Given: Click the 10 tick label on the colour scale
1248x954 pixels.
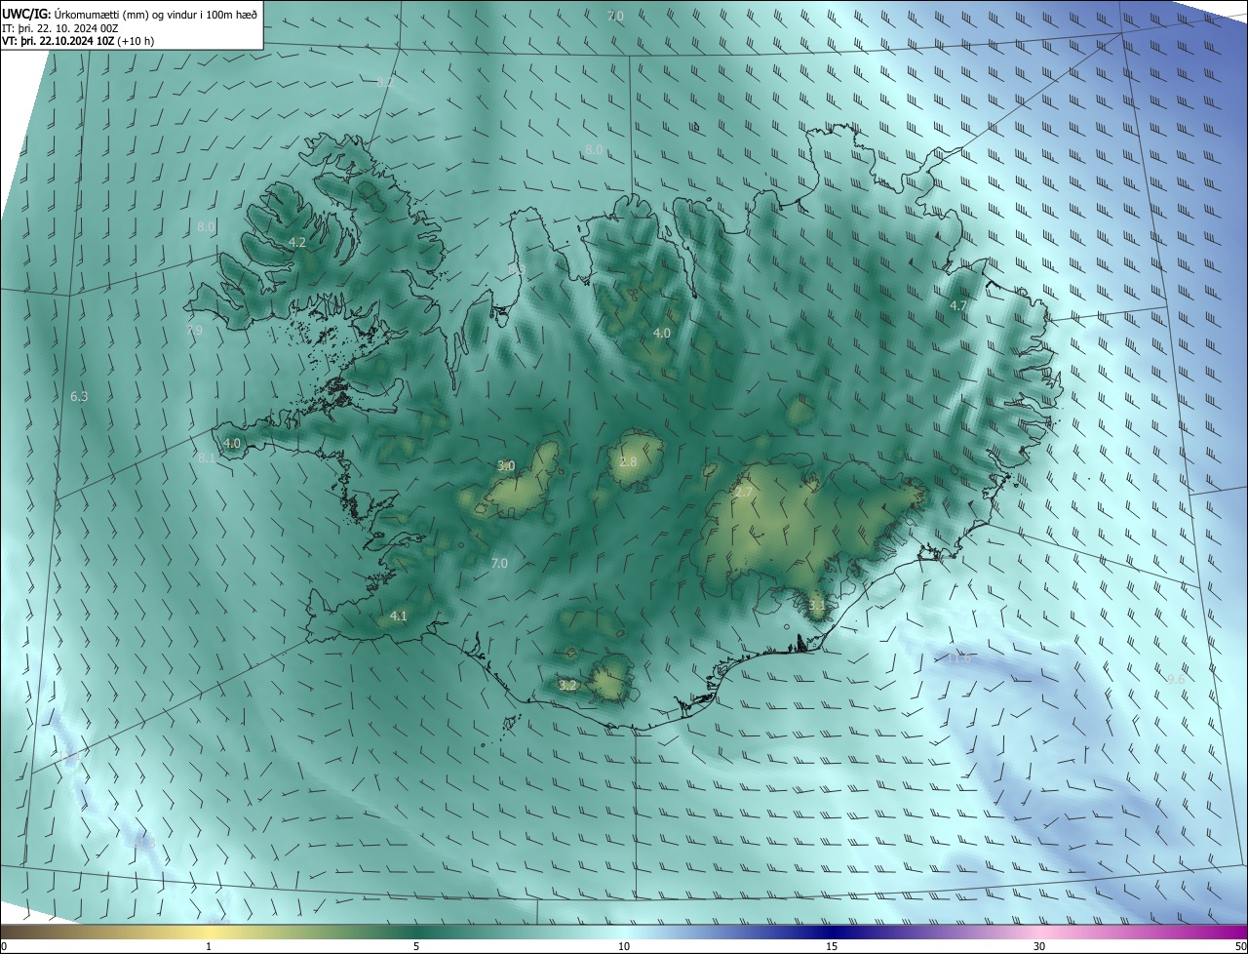Looking at the screenshot, I should pos(624,946).
